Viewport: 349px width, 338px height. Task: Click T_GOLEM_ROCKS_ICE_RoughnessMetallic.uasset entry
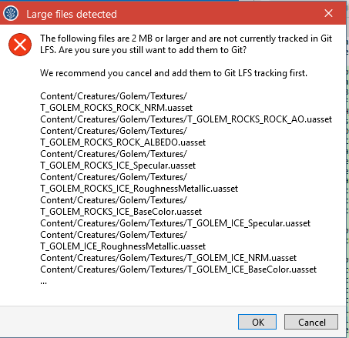click(139, 189)
